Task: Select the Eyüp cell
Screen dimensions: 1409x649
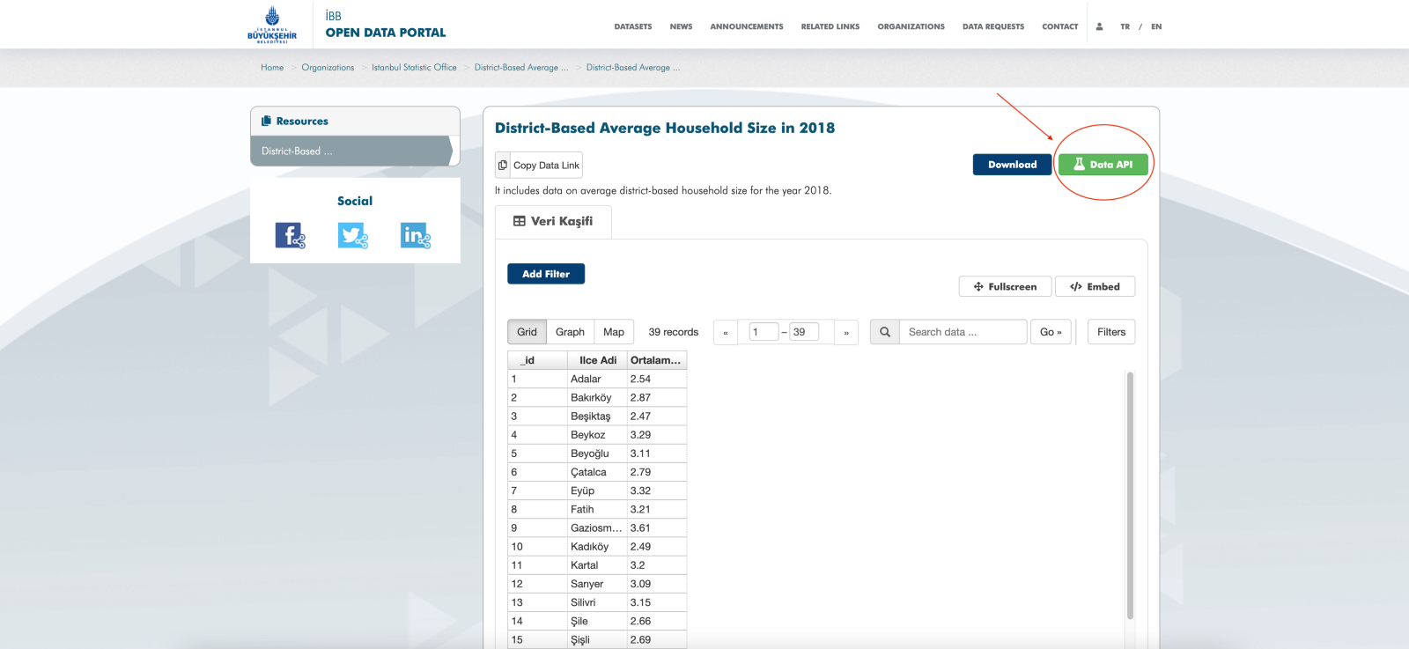Action: pyautogui.click(x=597, y=490)
